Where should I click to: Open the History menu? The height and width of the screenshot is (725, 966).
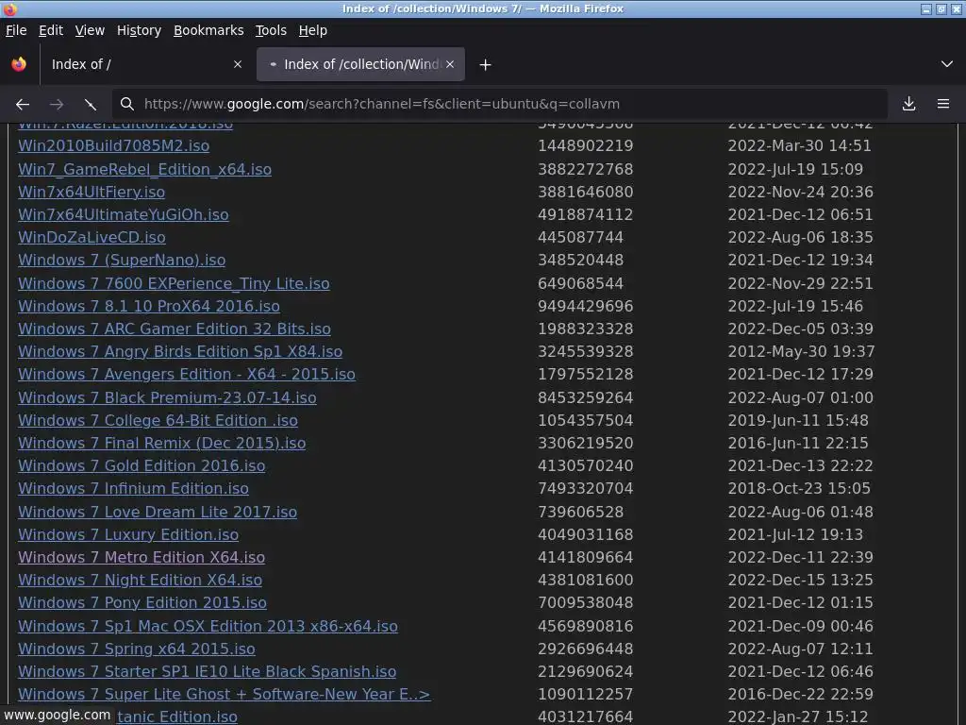click(x=140, y=30)
